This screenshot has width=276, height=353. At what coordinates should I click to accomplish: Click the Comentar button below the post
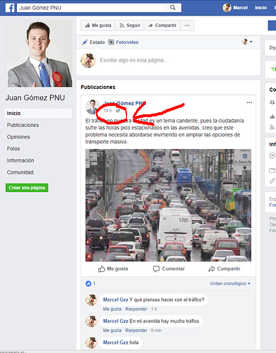169,269
